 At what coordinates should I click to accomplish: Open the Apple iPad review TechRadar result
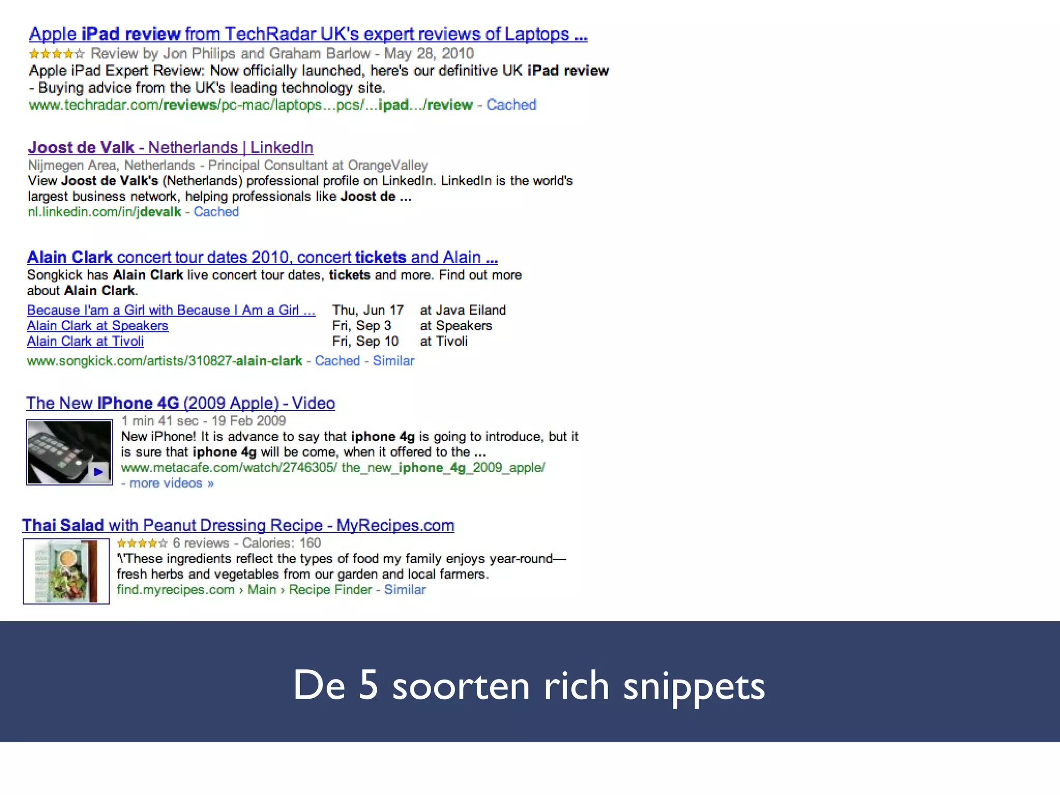coord(308,34)
